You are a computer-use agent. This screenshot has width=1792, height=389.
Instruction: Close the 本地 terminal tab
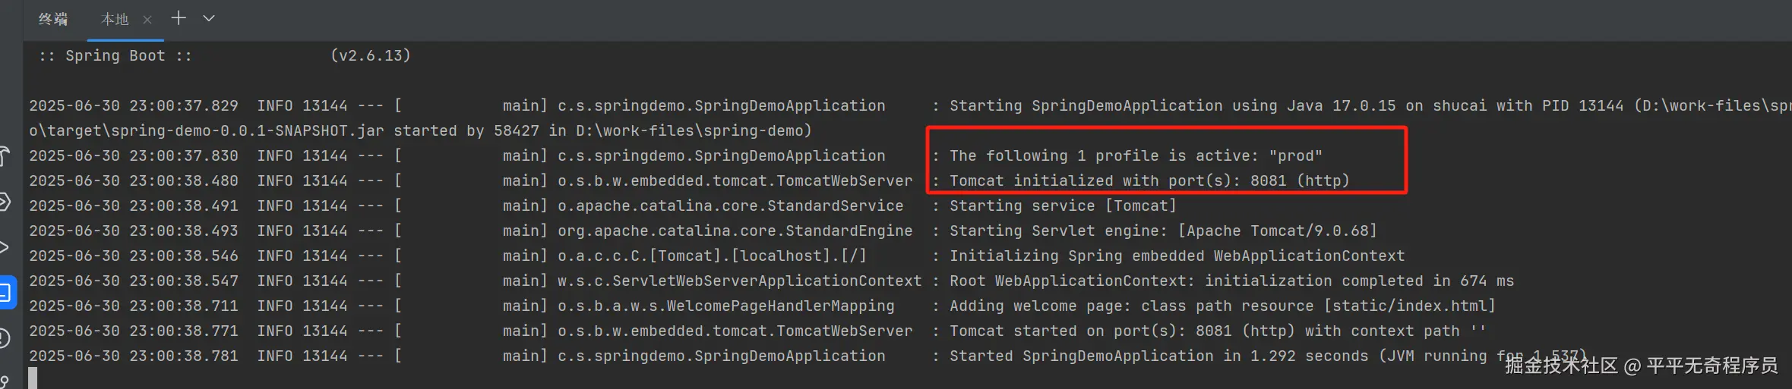[x=147, y=20]
